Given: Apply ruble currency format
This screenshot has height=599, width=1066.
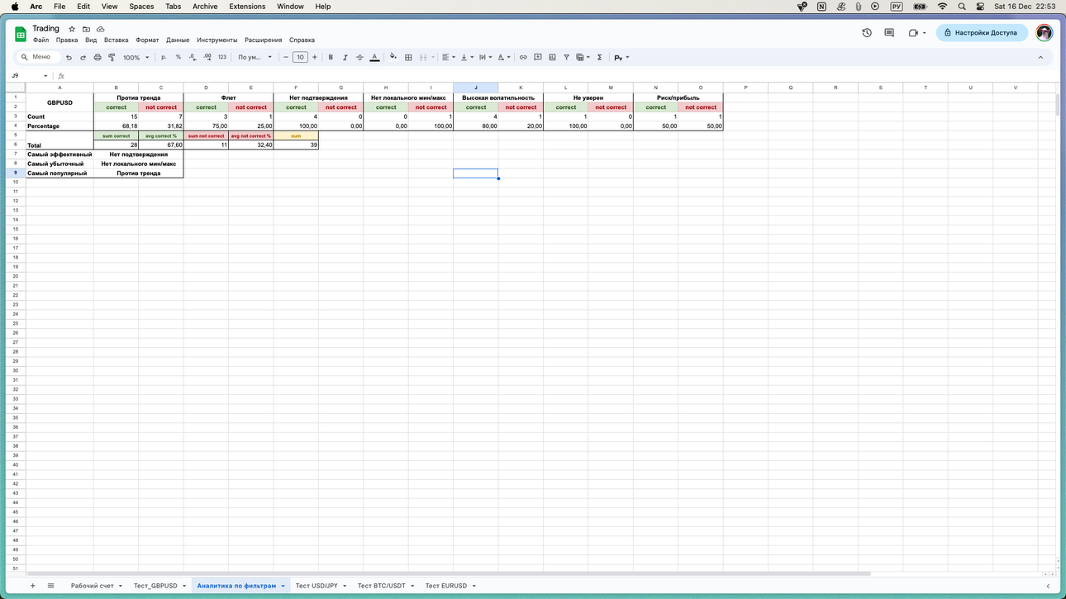Looking at the screenshot, I should [x=164, y=57].
